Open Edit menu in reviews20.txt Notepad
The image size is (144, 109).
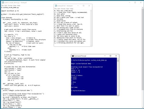[59, 9]
